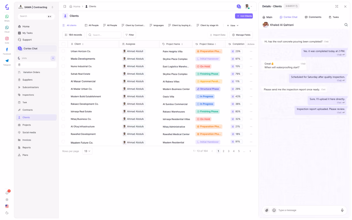The height and width of the screenshot is (220, 352).
Task: Click the Type a message field
Action: tap(308, 210)
